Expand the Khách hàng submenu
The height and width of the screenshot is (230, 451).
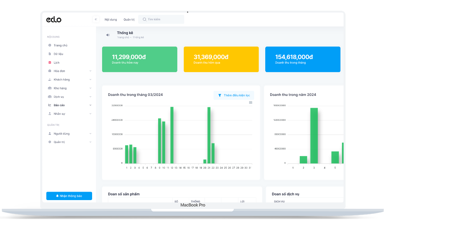click(x=91, y=80)
